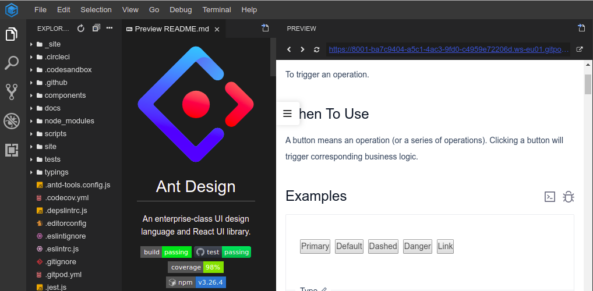Open the Edit menu
Image resolution: width=593 pixels, height=291 pixels.
[x=63, y=10]
